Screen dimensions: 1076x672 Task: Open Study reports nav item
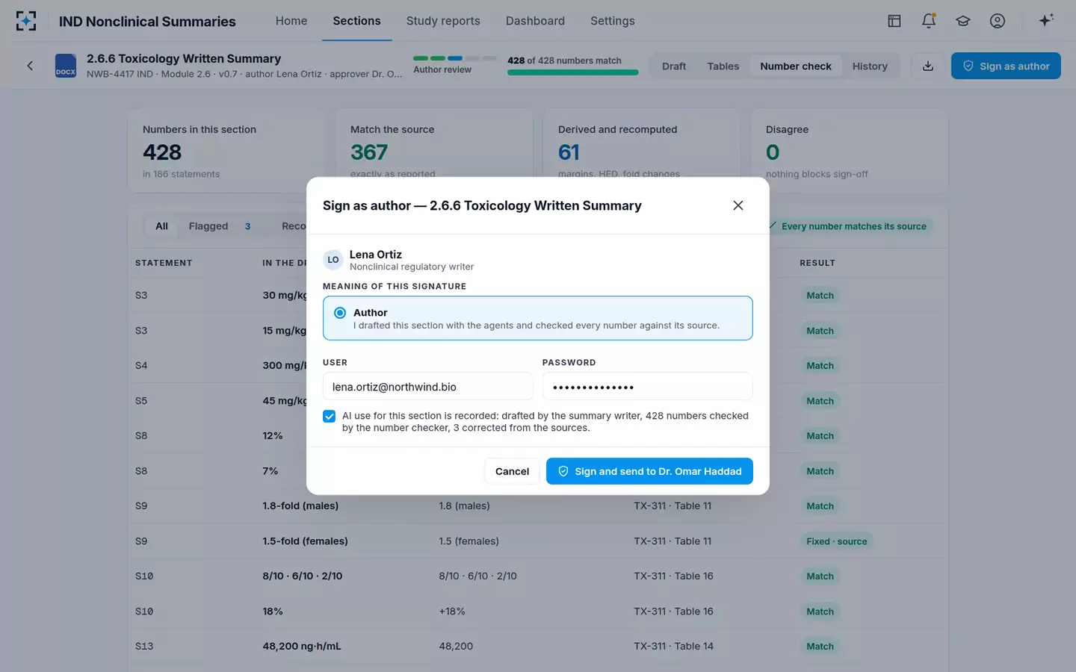[x=443, y=21]
